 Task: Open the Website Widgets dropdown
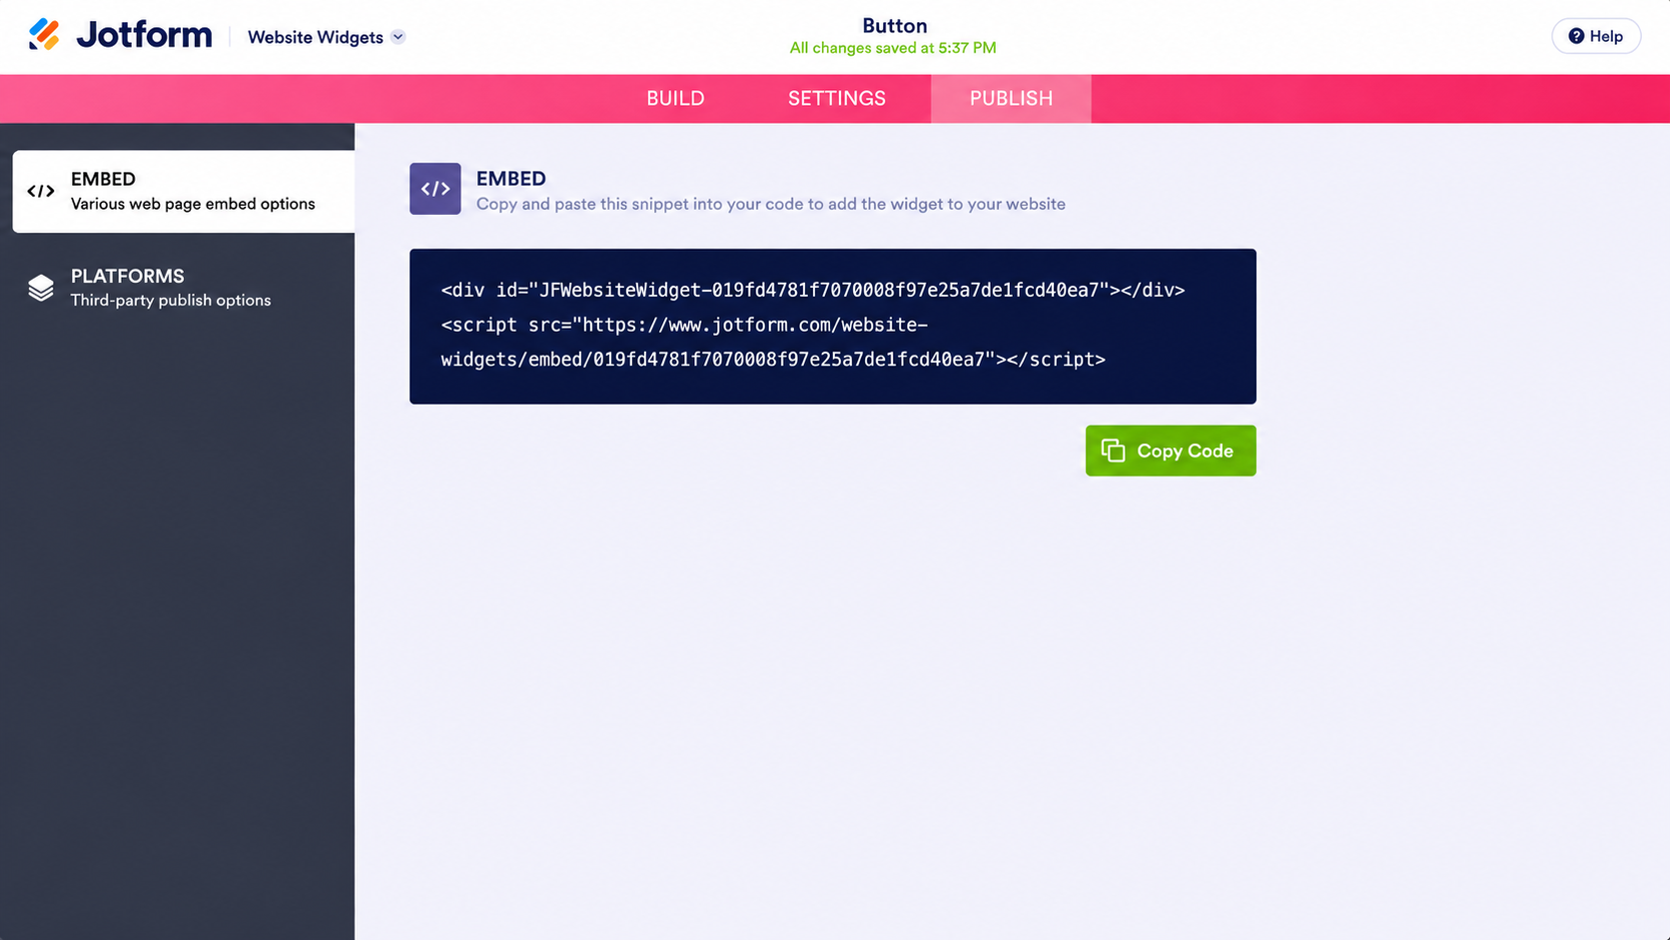coord(326,37)
